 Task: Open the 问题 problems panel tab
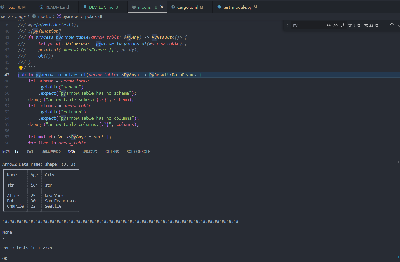pyautogui.click(x=6, y=152)
